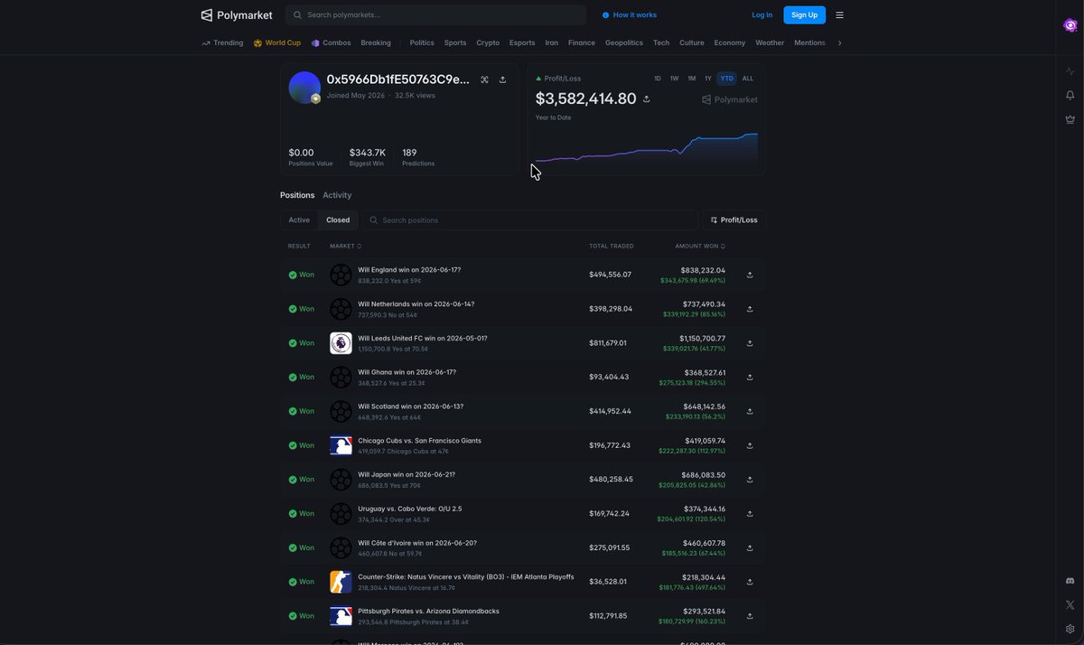This screenshot has height=645, width=1084.
Task: Focus the Search positions field
Action: pyautogui.click(x=530, y=220)
